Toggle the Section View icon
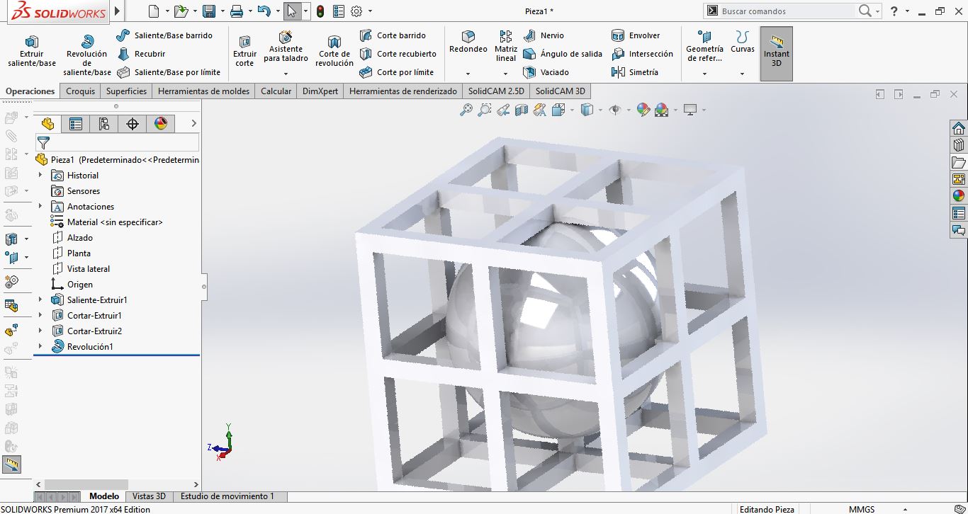The width and height of the screenshot is (968, 514). pos(522,110)
